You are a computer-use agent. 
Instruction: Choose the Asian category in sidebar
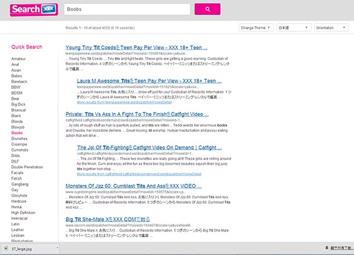tap(17, 72)
